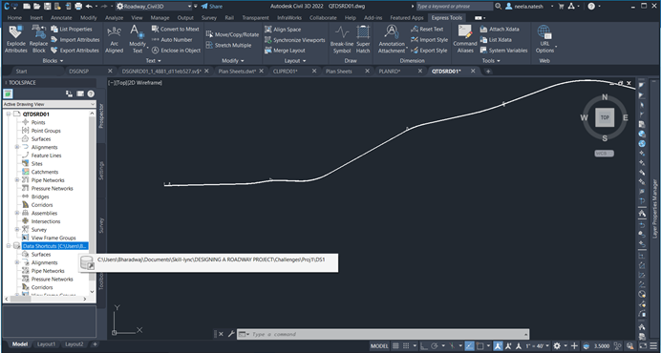
Task: Open the Break-line Symbol tool
Action: (341, 39)
